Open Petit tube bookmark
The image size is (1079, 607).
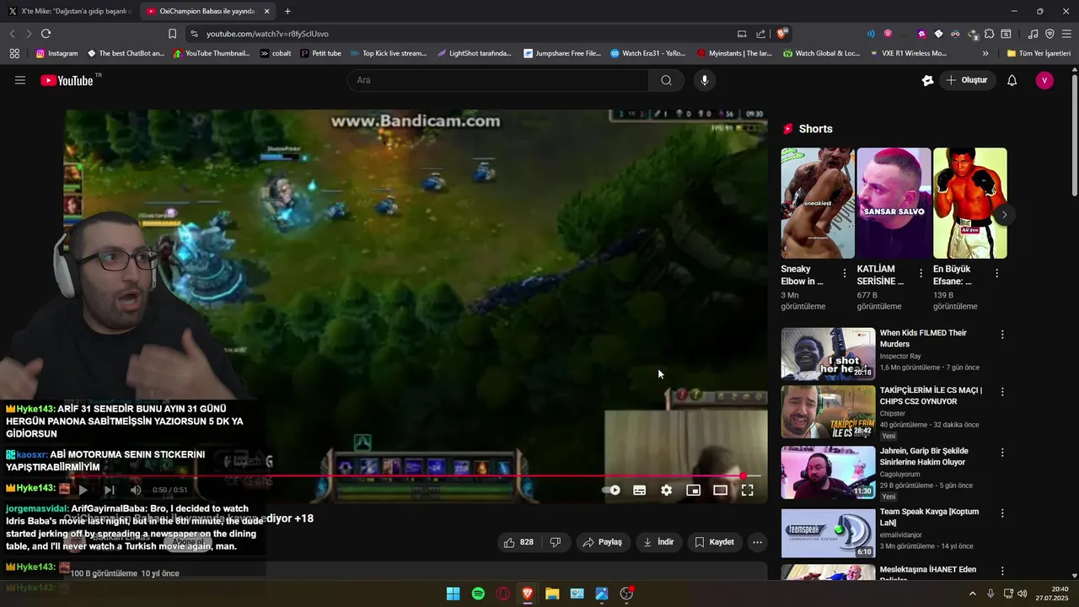tap(320, 53)
